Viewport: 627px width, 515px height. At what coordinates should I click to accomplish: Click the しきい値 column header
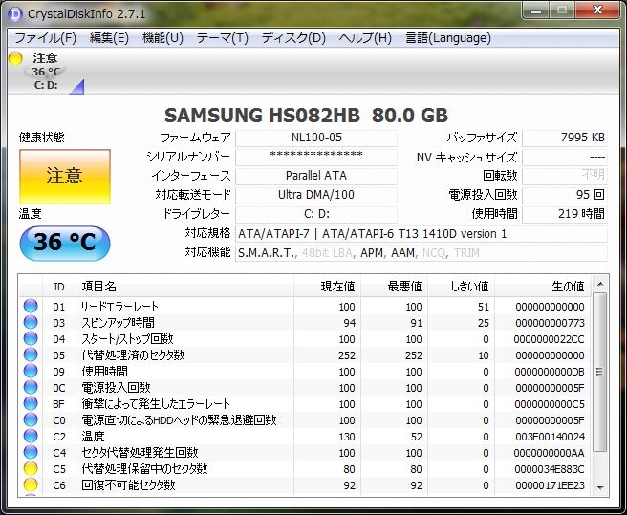(461, 287)
